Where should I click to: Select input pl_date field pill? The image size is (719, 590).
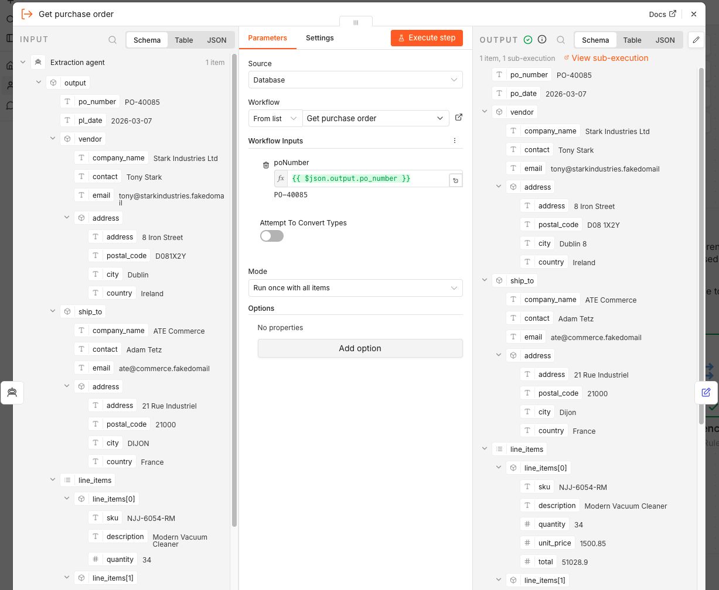click(83, 121)
